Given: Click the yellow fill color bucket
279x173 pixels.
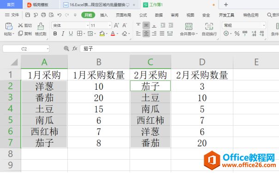Looking at the screenshot, I should click(x=102, y=34).
